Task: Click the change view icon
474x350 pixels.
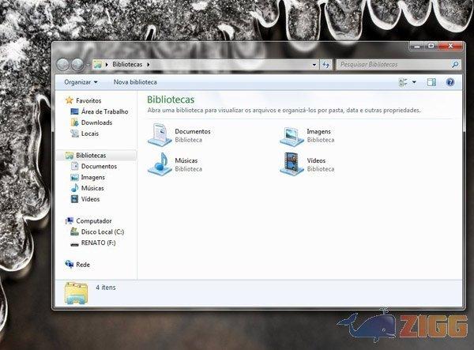Action: [403, 81]
